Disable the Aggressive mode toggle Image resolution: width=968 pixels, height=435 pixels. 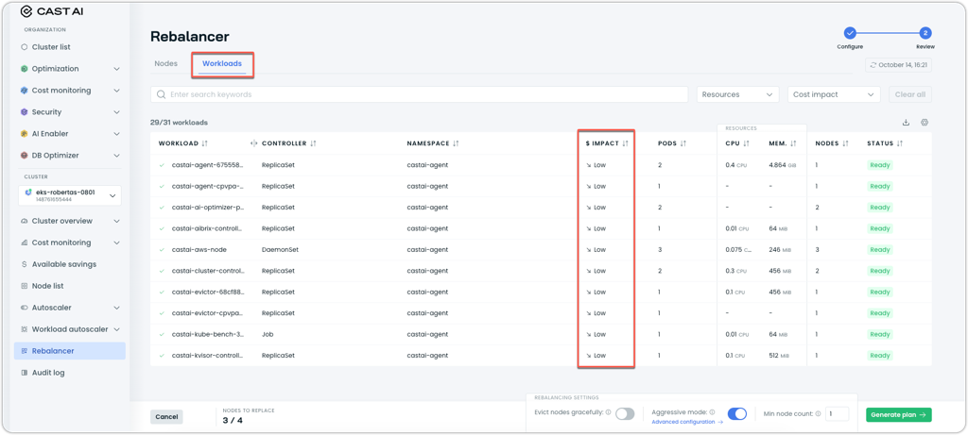click(737, 413)
